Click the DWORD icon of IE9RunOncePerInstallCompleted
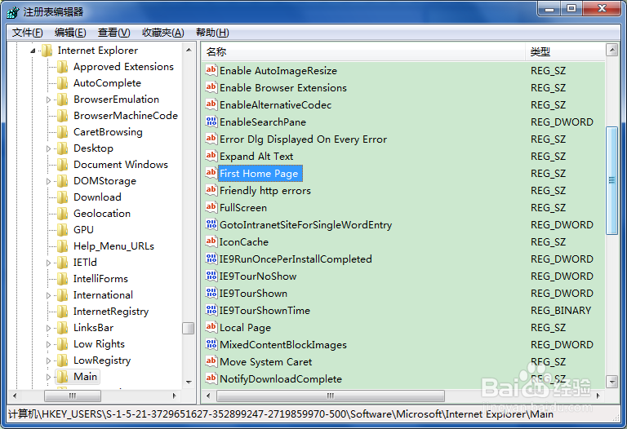Viewport: 627px width, 429px height. tap(211, 259)
